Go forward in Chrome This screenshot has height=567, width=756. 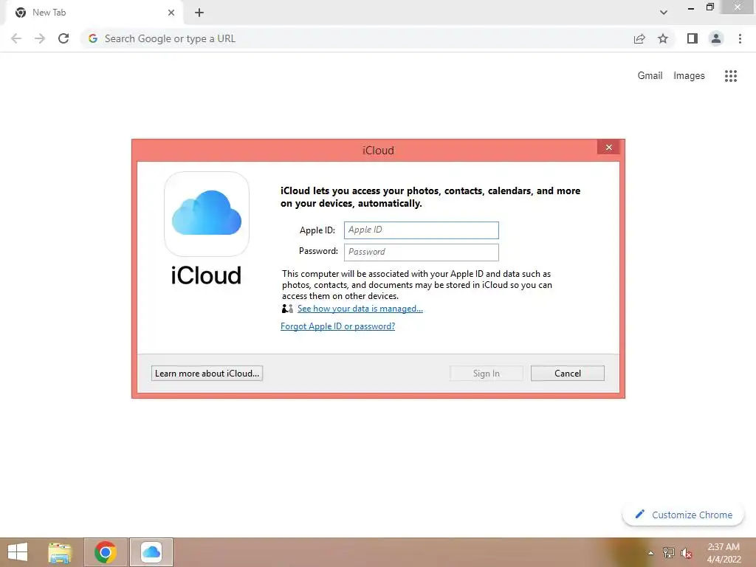[x=40, y=38]
